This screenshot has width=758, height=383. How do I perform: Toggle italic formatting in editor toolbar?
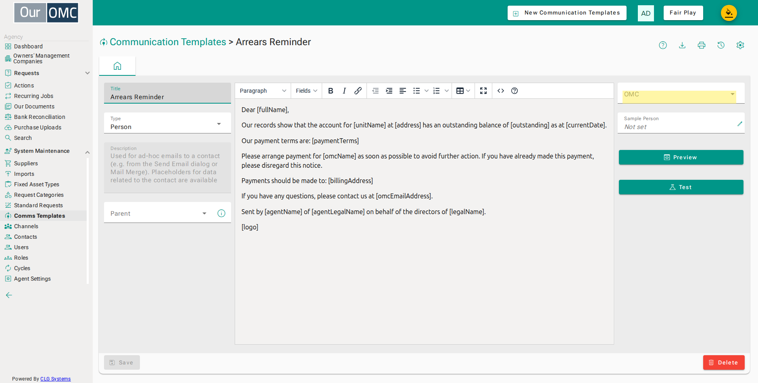344,91
